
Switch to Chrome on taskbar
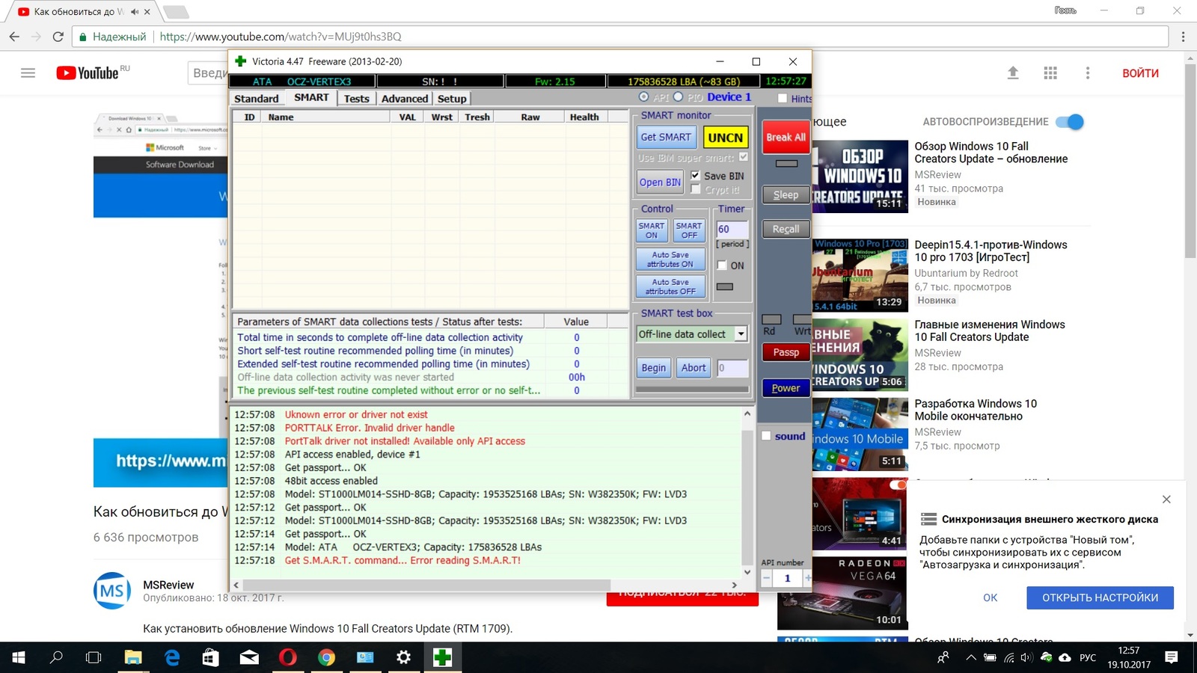[326, 657]
